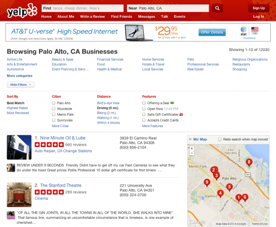Zoom in on the map
Image resolution: width=276 pixels, height=227 pixels.
click(192, 148)
